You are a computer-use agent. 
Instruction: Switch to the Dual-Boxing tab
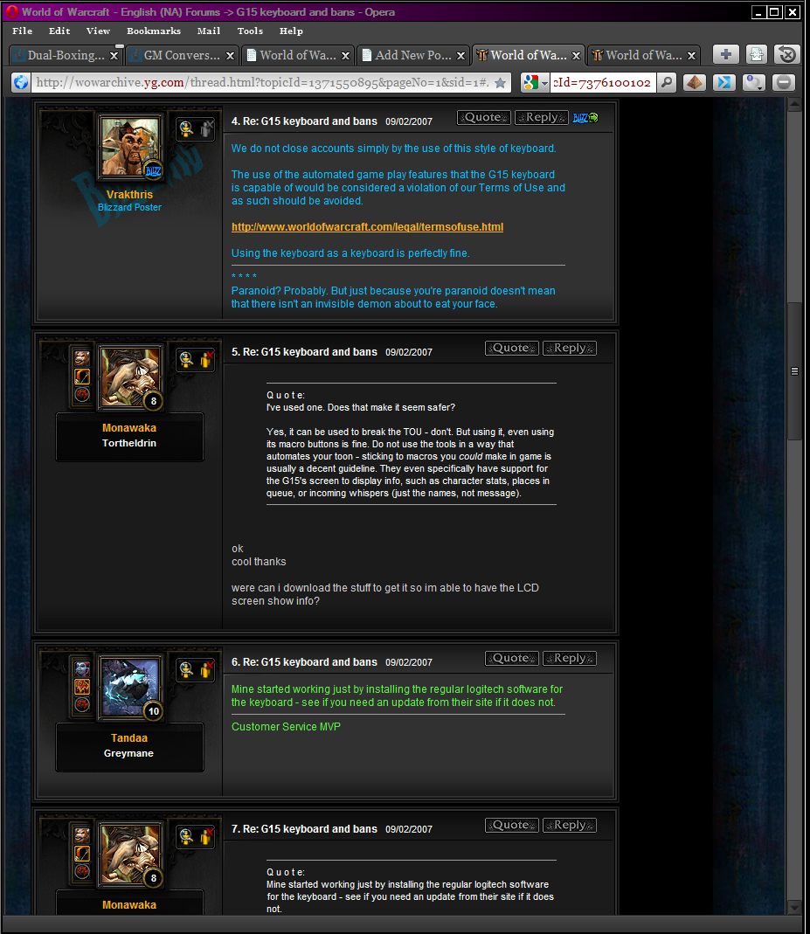[66, 55]
